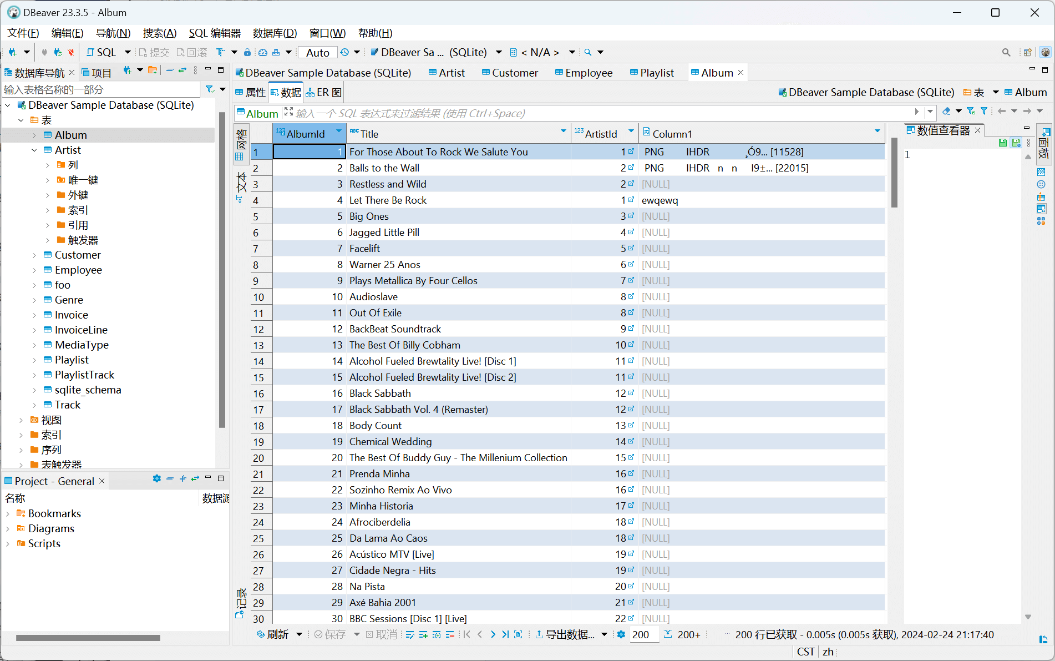Click the save value green disk icon
The image size is (1055, 661).
pyautogui.click(x=1002, y=143)
